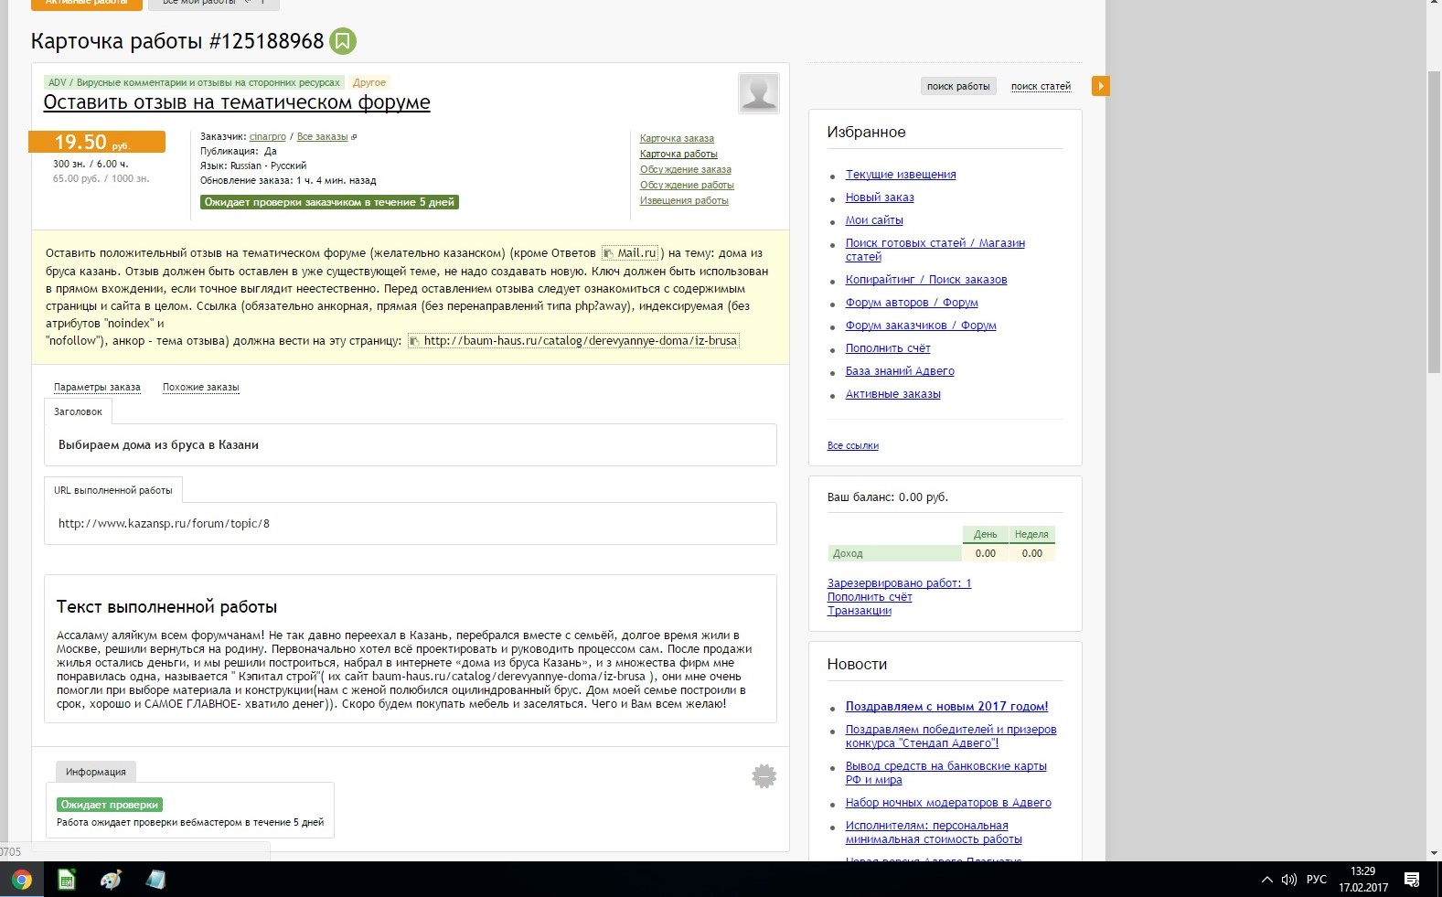This screenshot has height=897, width=1442.
Task: Open the customer profile link 'cinarpro'
Action: coord(268,136)
